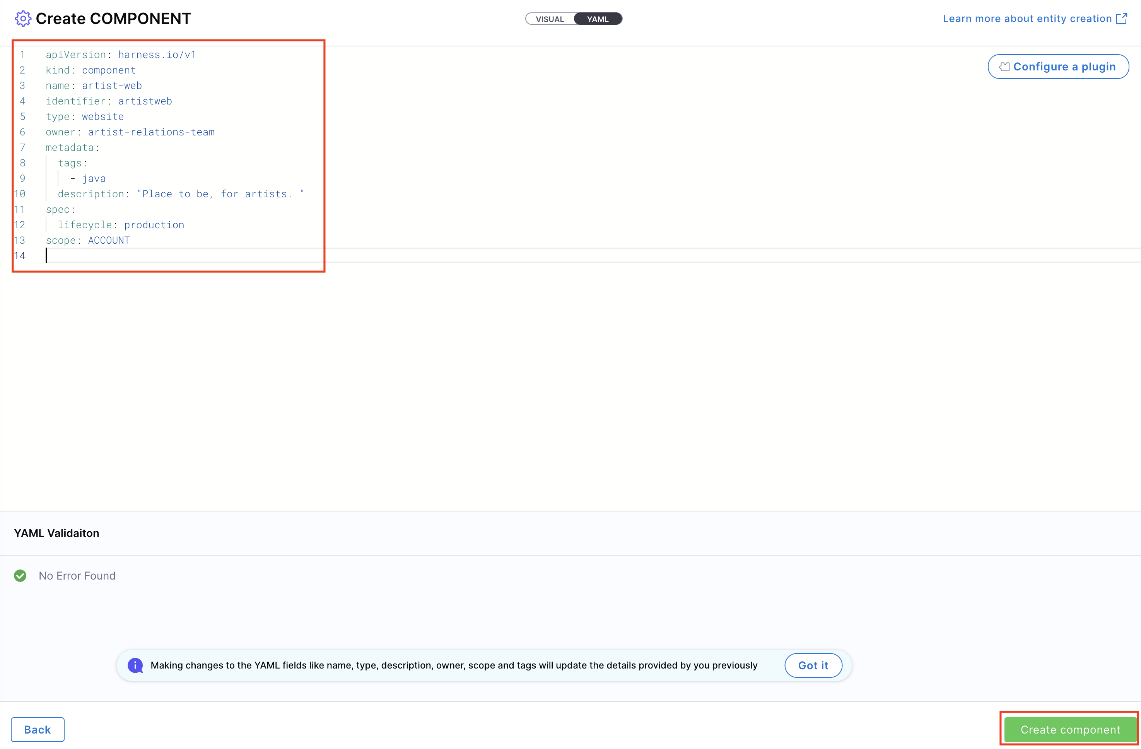
Task: Click the scope ACCOUNT value
Action: pyautogui.click(x=109, y=240)
